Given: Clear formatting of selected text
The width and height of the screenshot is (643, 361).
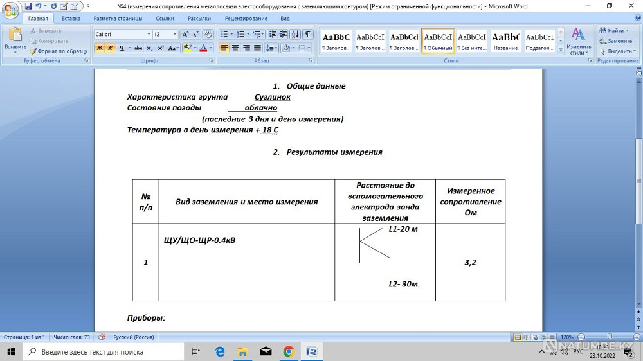Looking at the screenshot, I should tap(208, 35).
